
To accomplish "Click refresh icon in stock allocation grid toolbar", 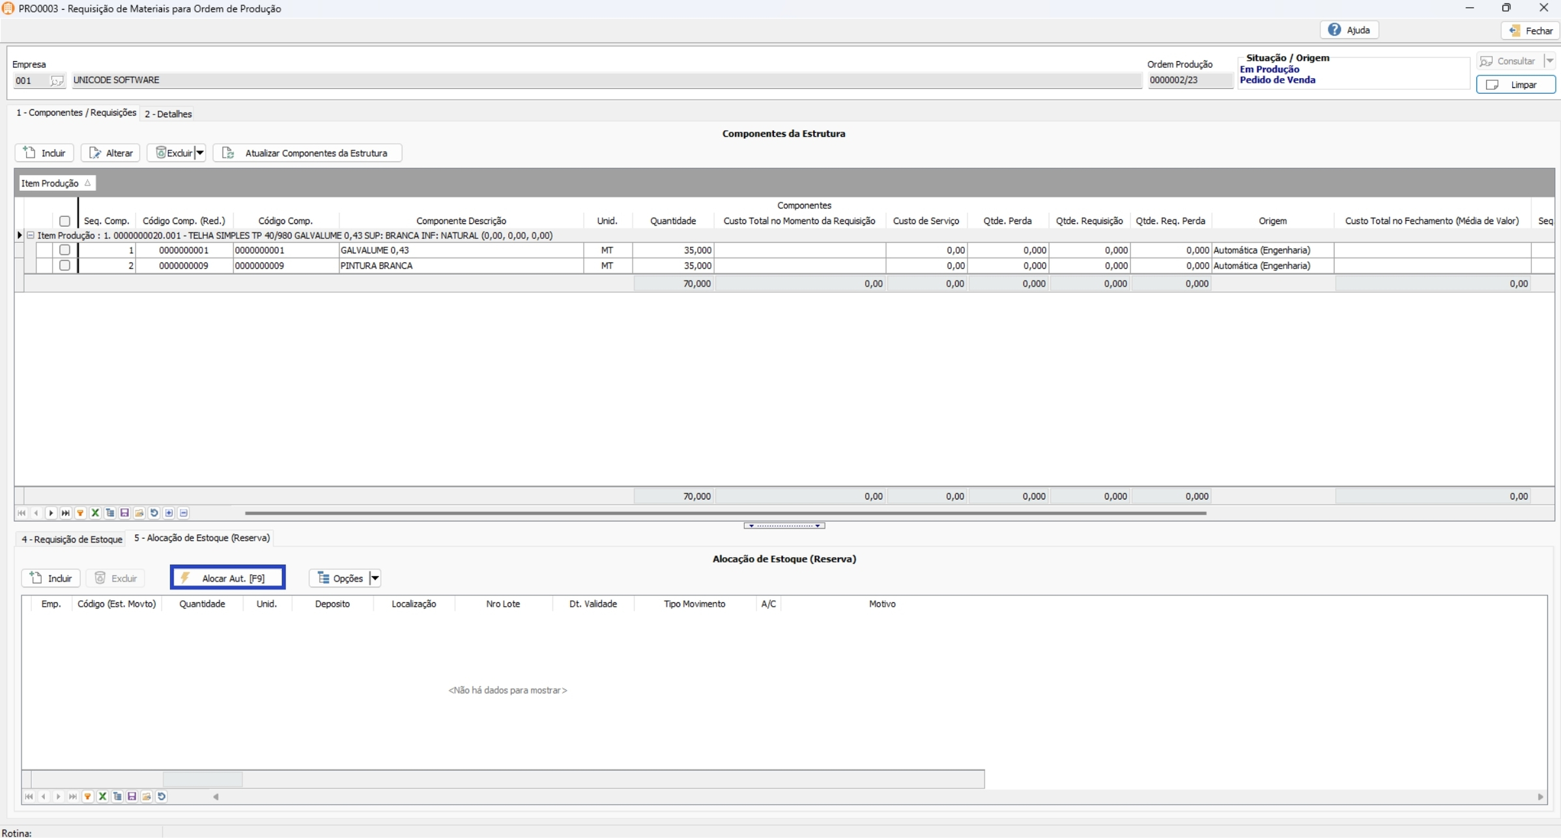I will coord(162,796).
